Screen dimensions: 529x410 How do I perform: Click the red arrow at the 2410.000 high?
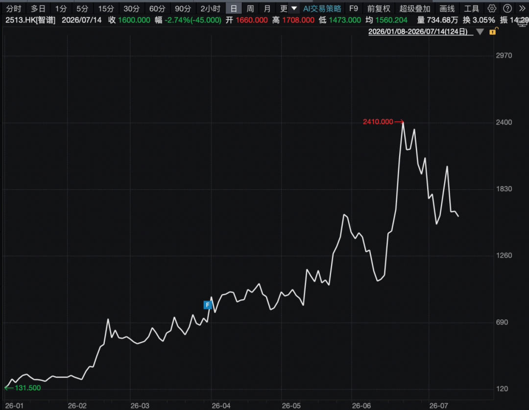[x=399, y=122]
